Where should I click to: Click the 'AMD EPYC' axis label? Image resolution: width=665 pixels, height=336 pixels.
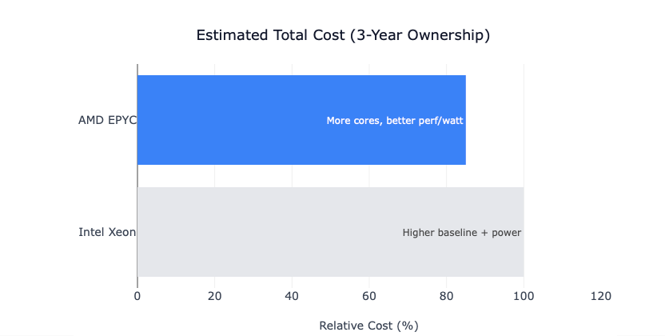[x=107, y=120]
